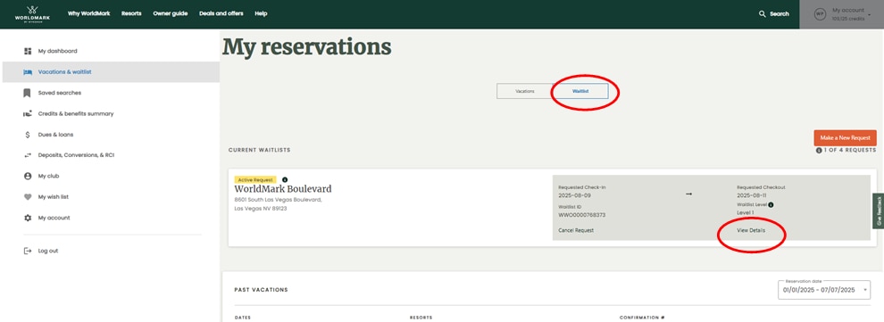Click info icon beside Active Request badge

click(285, 179)
